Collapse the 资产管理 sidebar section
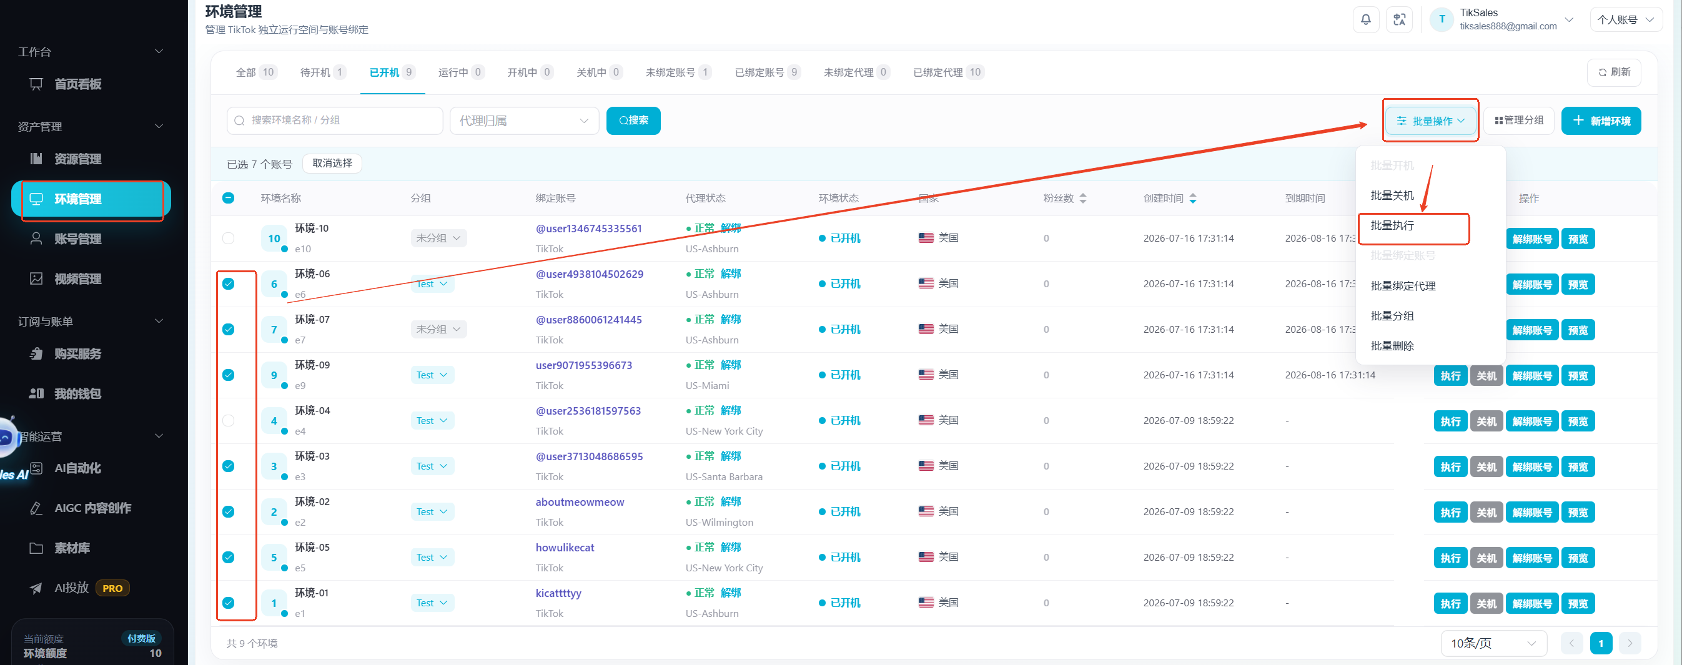This screenshot has width=1682, height=665. [x=159, y=127]
